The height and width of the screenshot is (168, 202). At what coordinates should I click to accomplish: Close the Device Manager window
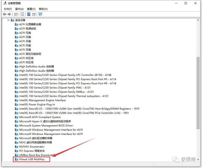point(195,3)
